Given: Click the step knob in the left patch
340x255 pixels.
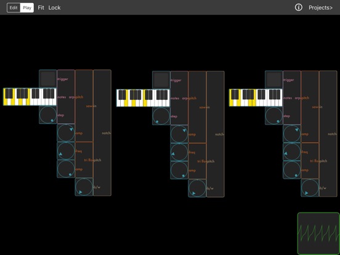Looking at the screenshot, I should coord(48,115).
